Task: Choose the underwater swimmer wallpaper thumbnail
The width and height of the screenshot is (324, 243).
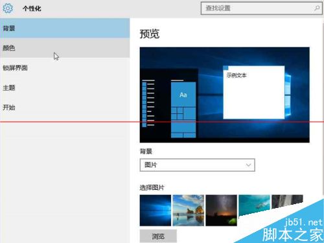Action: coord(254,205)
